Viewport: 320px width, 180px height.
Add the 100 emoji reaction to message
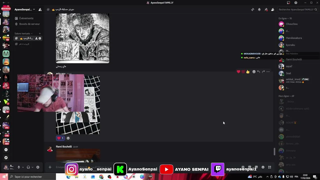(243, 72)
